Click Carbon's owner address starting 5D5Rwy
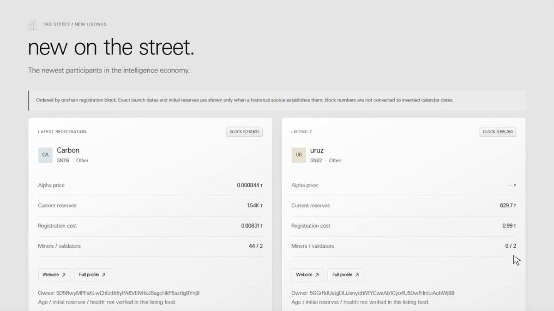 tap(128, 293)
